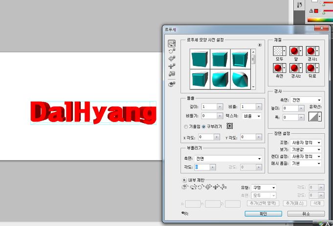Select the mesh rotate tool in Repoussé
333x226 pixels.
coord(172,43)
